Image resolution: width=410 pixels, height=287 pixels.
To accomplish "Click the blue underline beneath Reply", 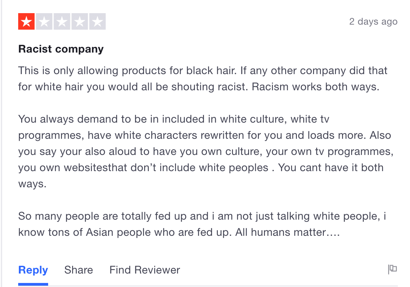I will coord(33,284).
